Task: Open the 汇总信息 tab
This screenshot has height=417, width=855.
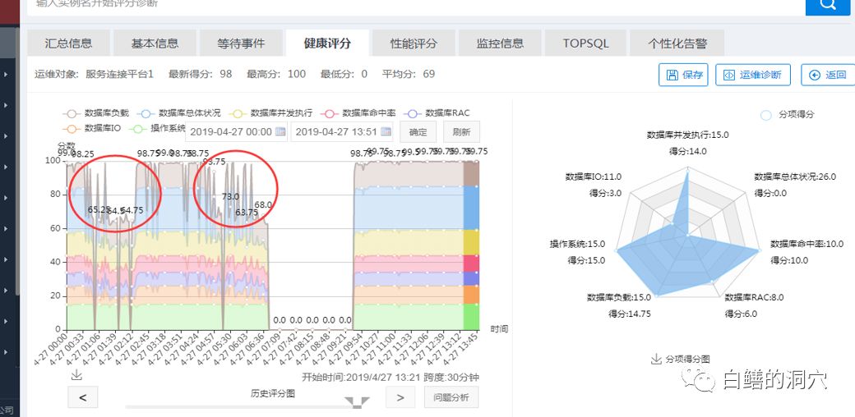Action: click(x=69, y=44)
